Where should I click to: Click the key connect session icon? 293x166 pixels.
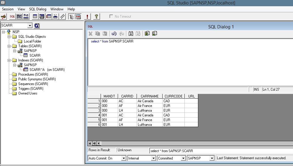[4, 17]
